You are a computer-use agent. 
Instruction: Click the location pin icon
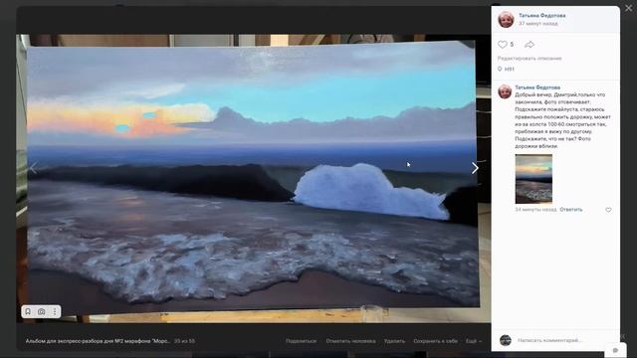pos(500,69)
